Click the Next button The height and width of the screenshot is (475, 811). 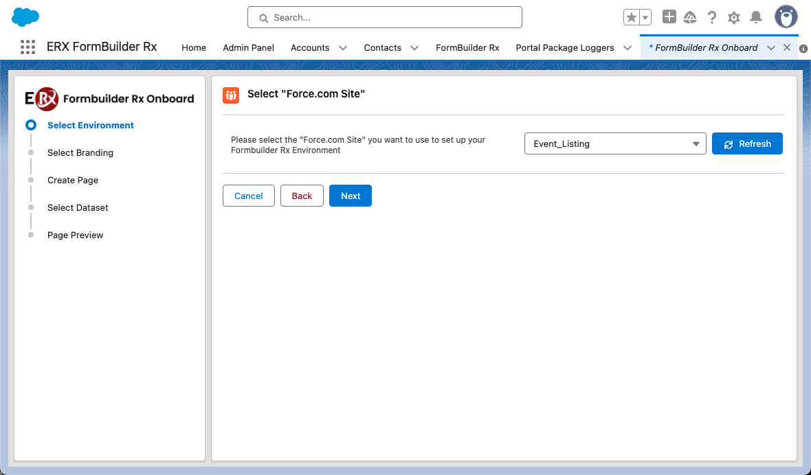click(x=350, y=196)
